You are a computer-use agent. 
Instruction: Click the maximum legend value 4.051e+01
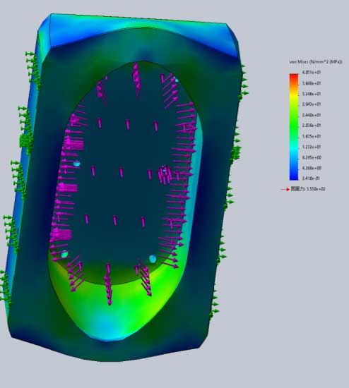(x=312, y=72)
